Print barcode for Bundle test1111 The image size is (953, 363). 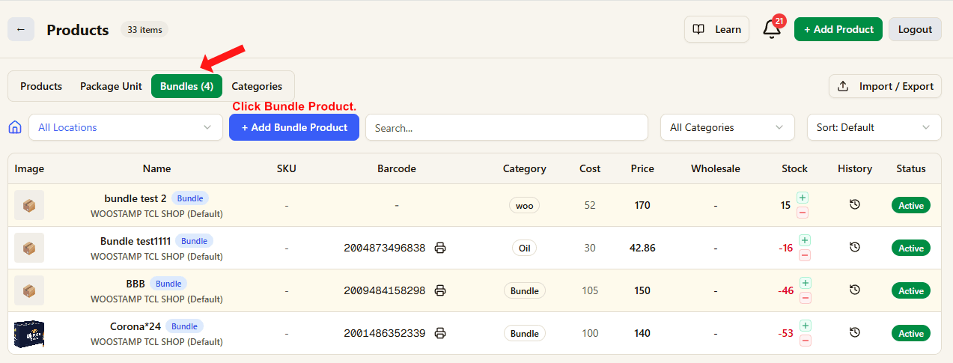point(440,248)
